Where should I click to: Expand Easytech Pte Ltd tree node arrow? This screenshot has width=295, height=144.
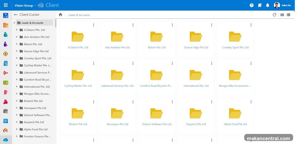(x=17, y=122)
